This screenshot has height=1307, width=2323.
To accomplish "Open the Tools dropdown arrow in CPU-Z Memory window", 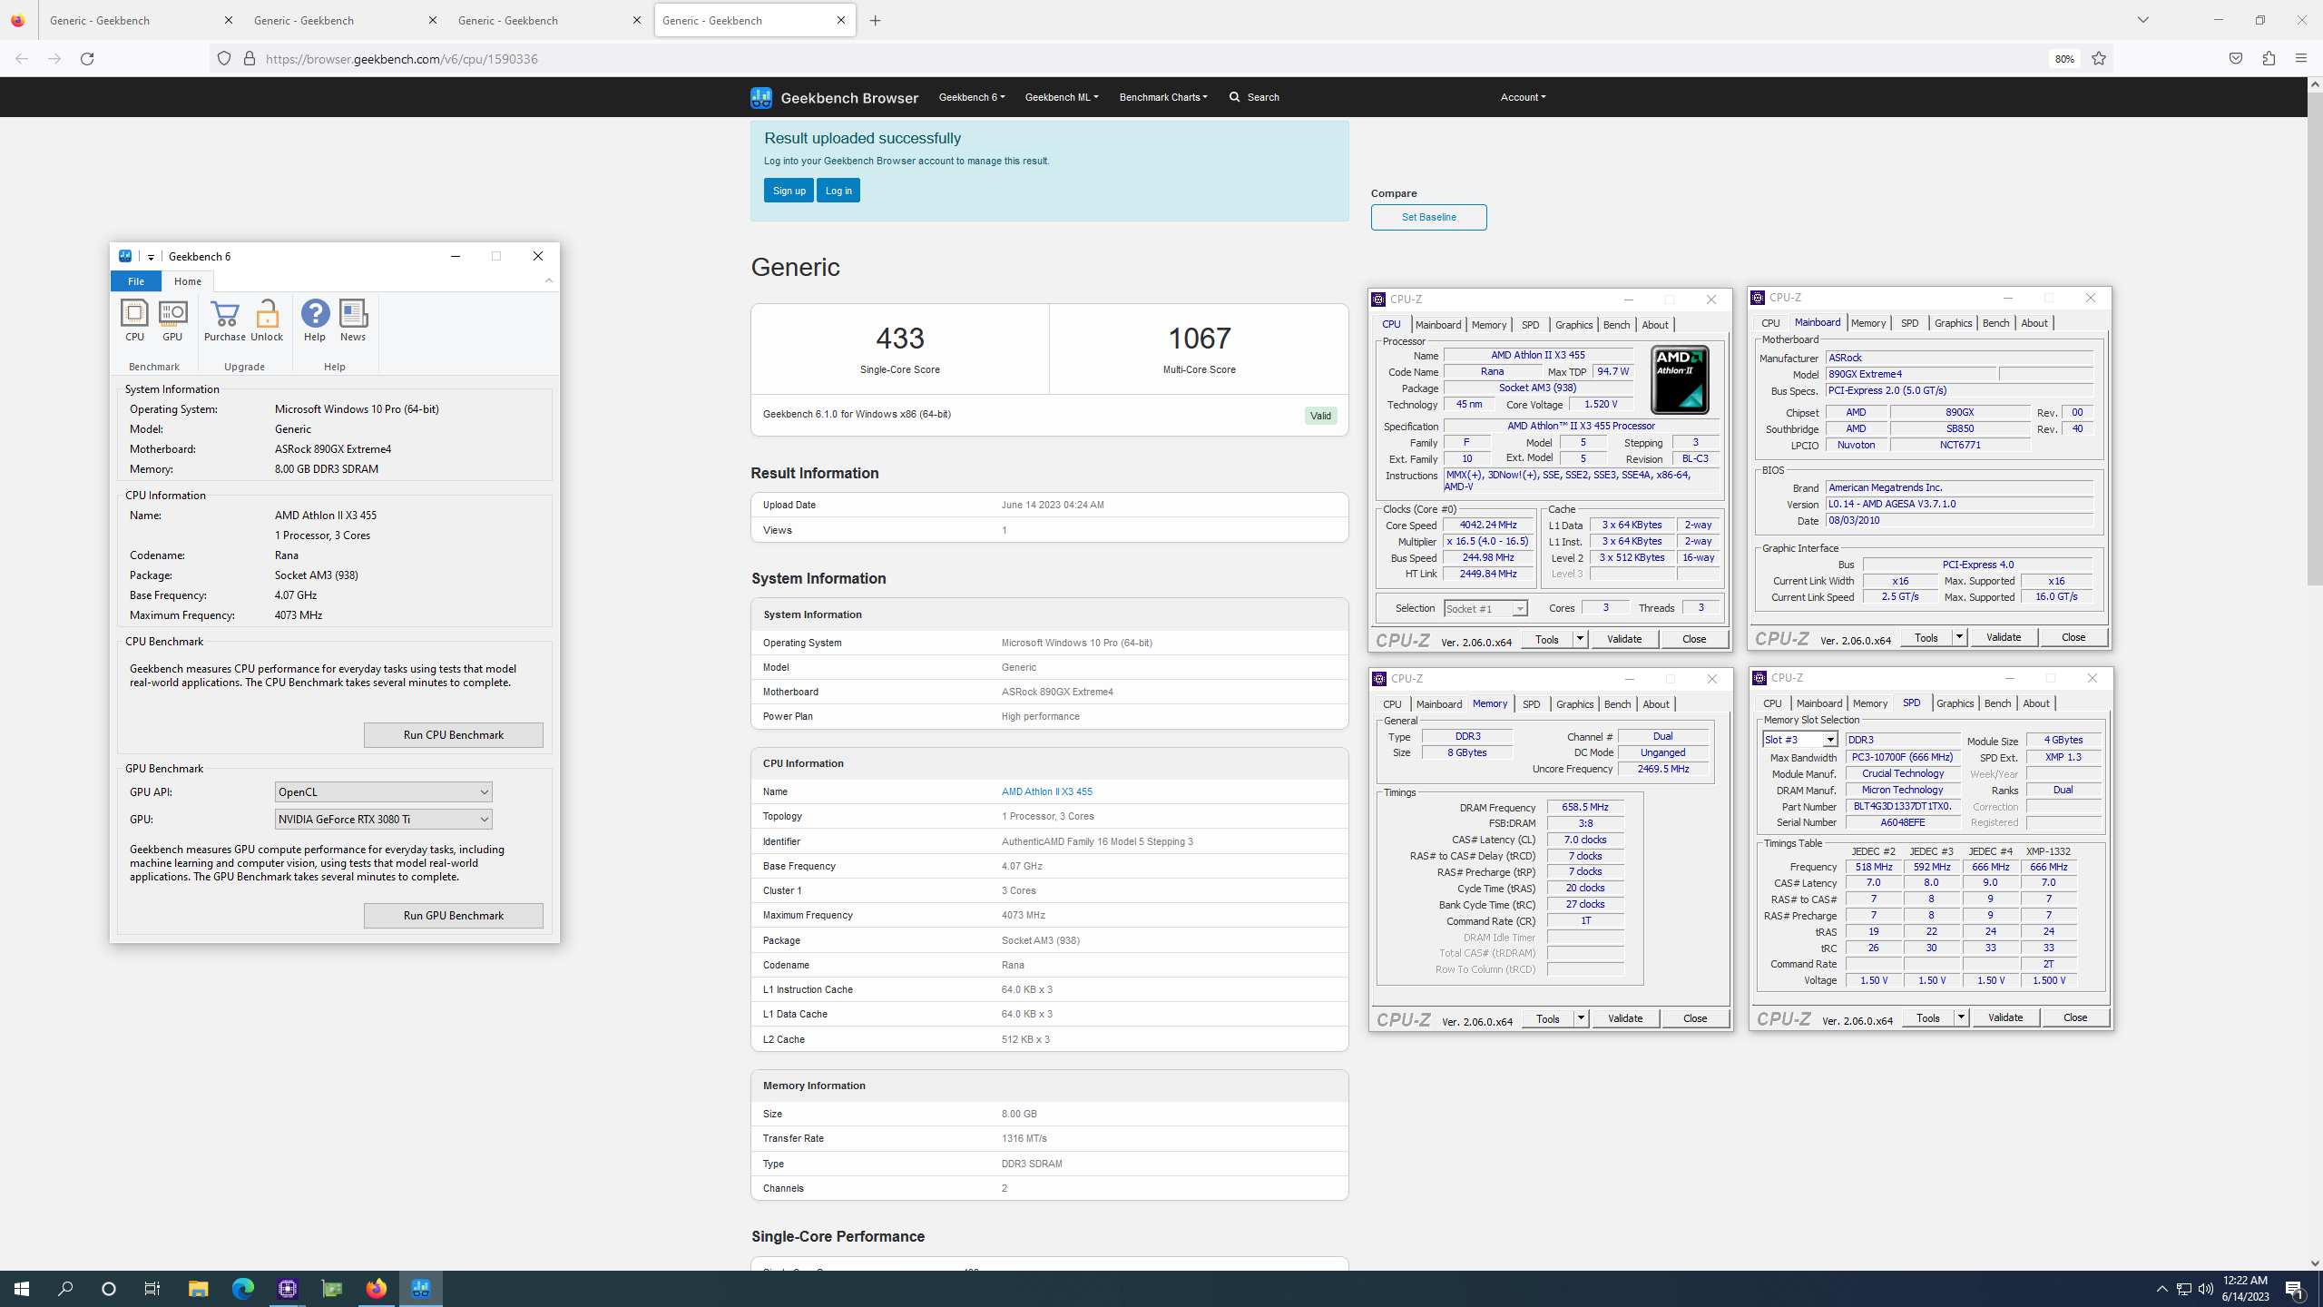I will pos(1581,1018).
